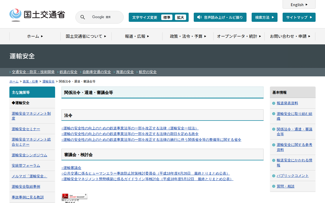Expand the オープンデータ・統計 menu
Viewport: 325px width, 203px height.
pyautogui.click(x=239, y=36)
